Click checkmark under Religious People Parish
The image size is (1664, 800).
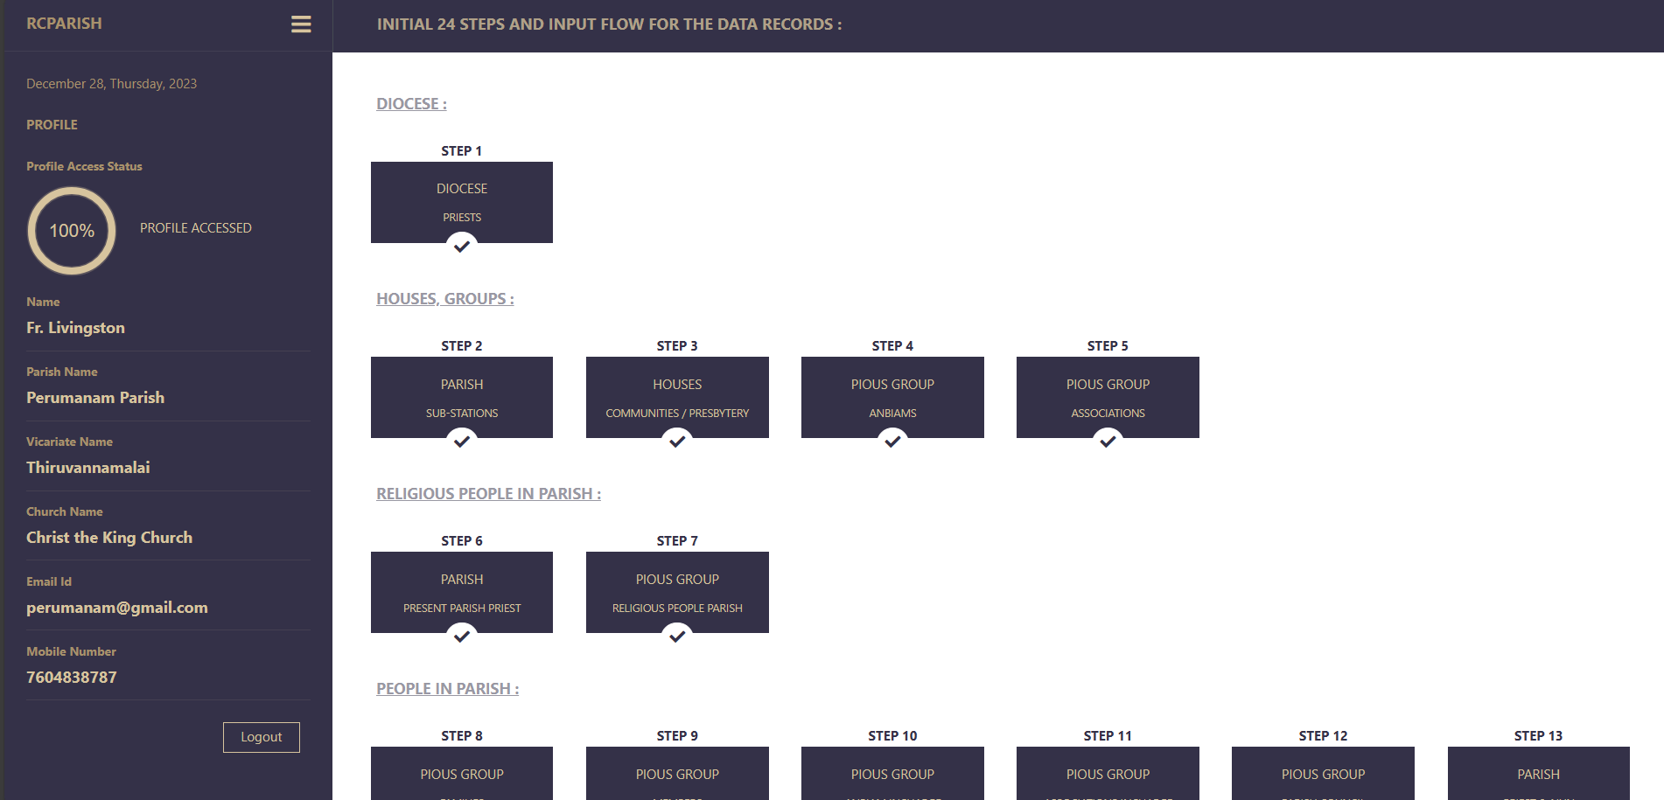(677, 637)
